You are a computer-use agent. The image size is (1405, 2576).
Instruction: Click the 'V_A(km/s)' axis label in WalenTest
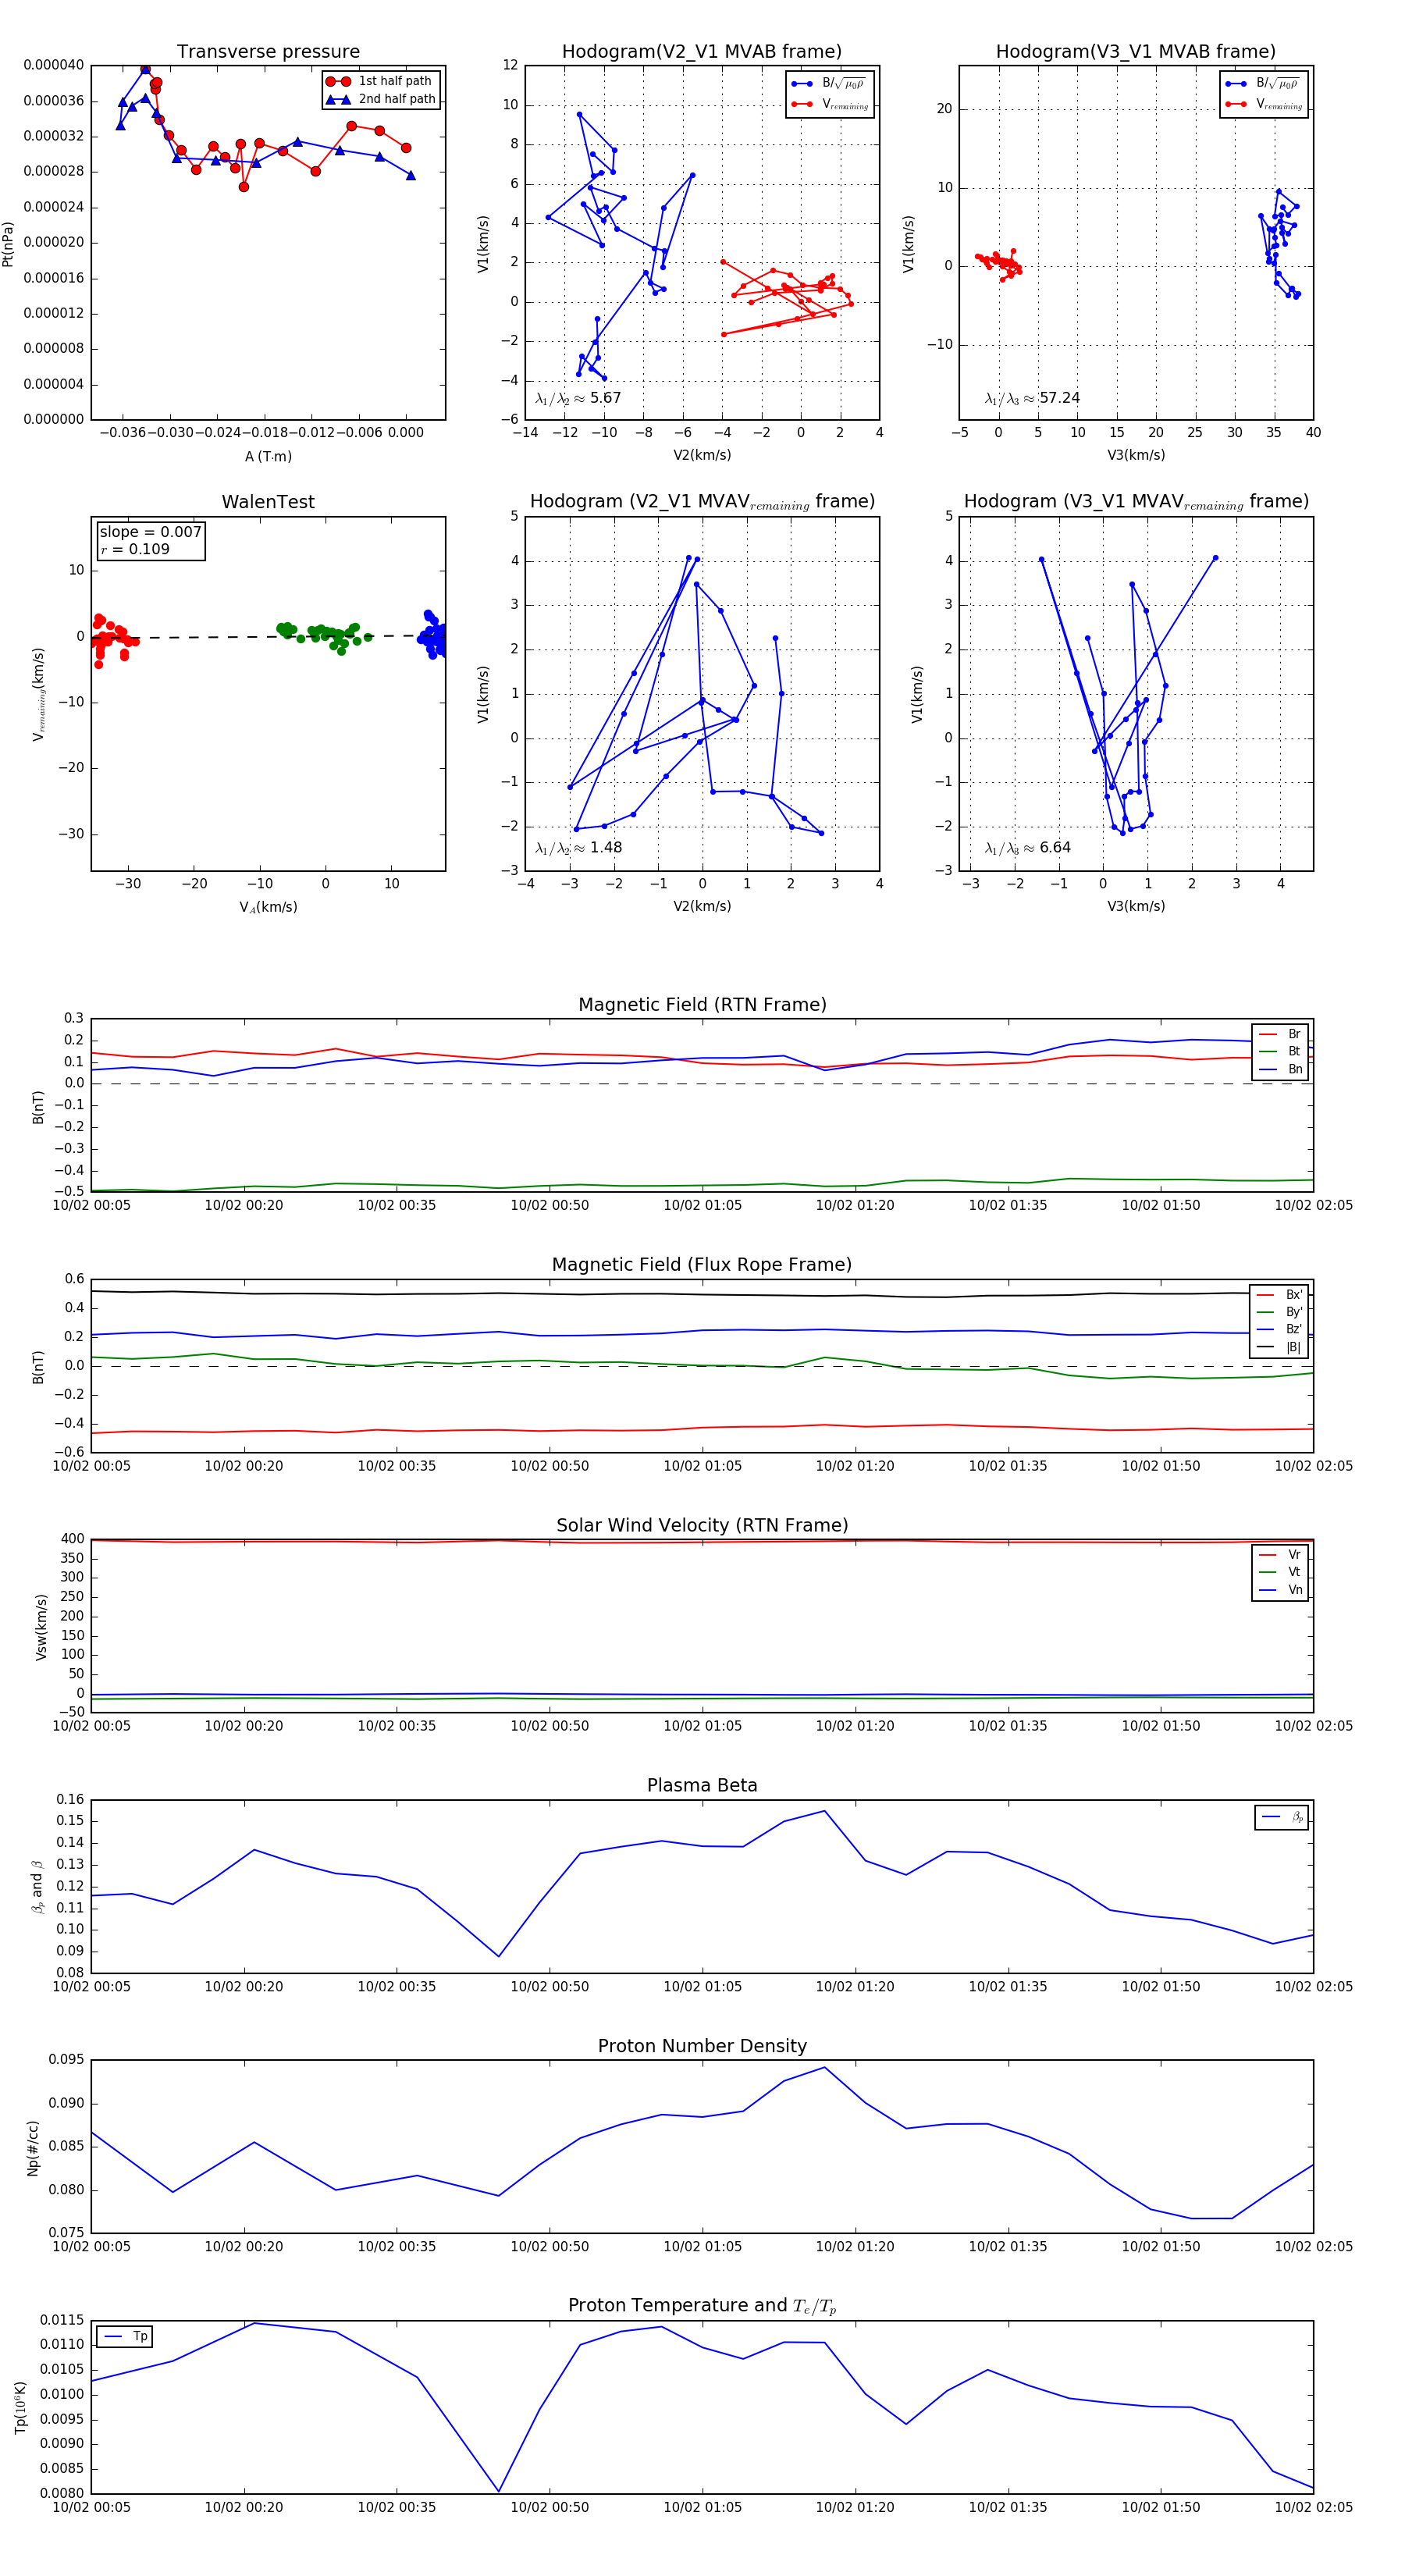click(x=268, y=907)
